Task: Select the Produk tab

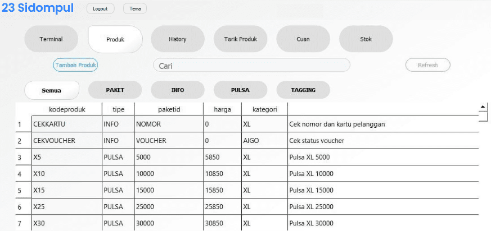Action: tap(115, 39)
